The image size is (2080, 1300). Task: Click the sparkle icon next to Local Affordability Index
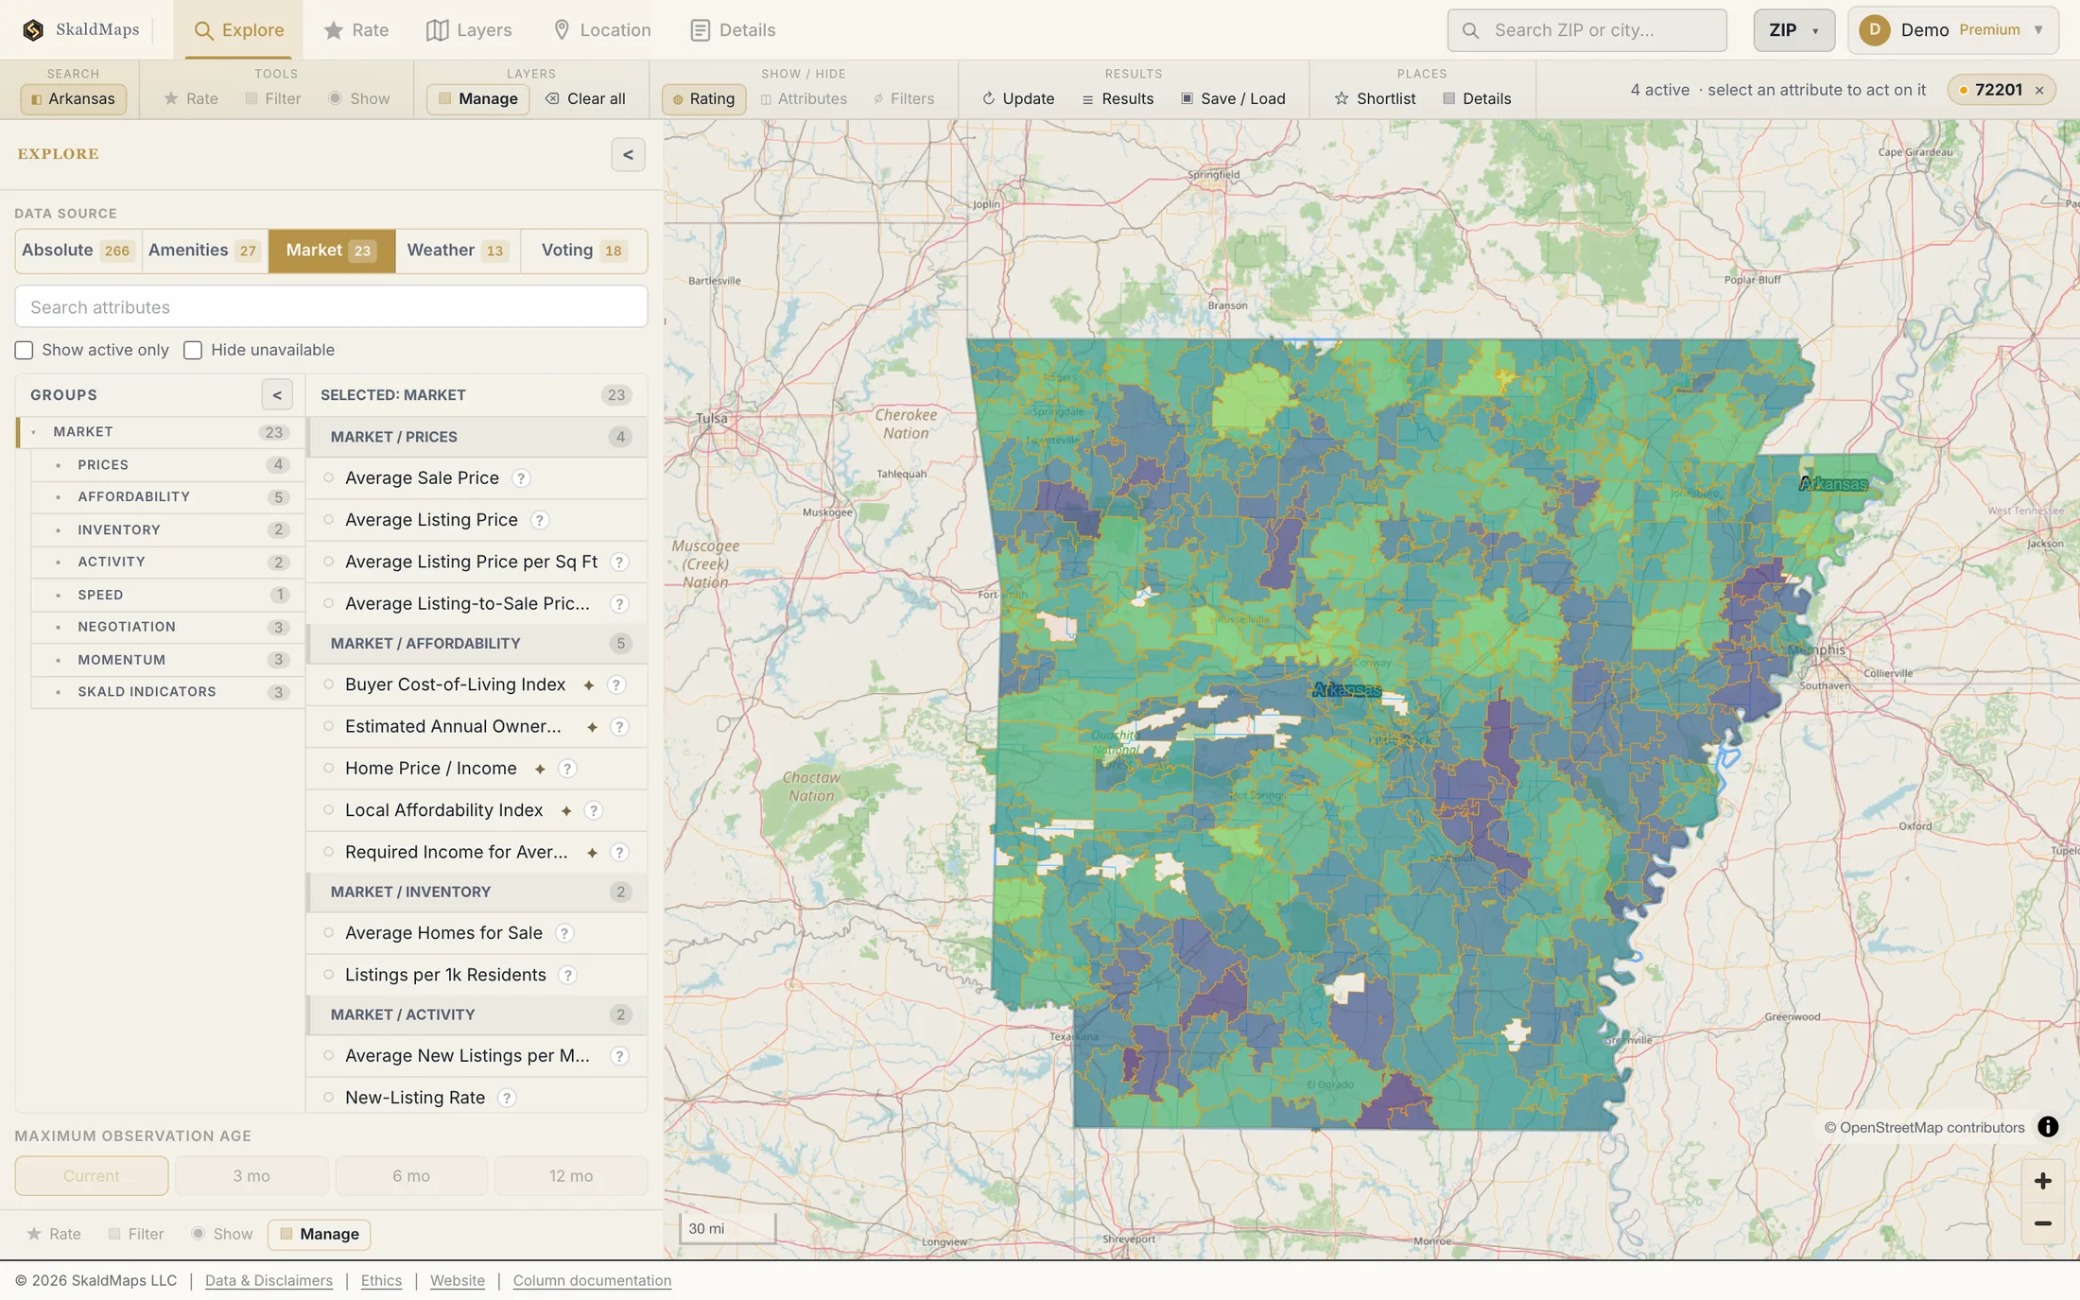(566, 810)
